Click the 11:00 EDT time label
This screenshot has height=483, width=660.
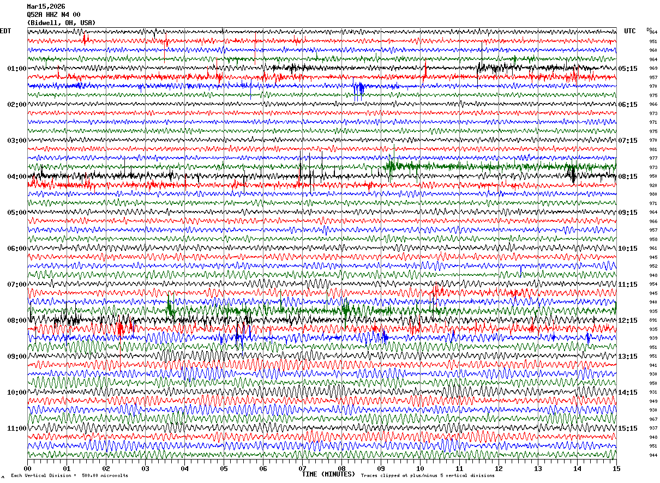17,428
